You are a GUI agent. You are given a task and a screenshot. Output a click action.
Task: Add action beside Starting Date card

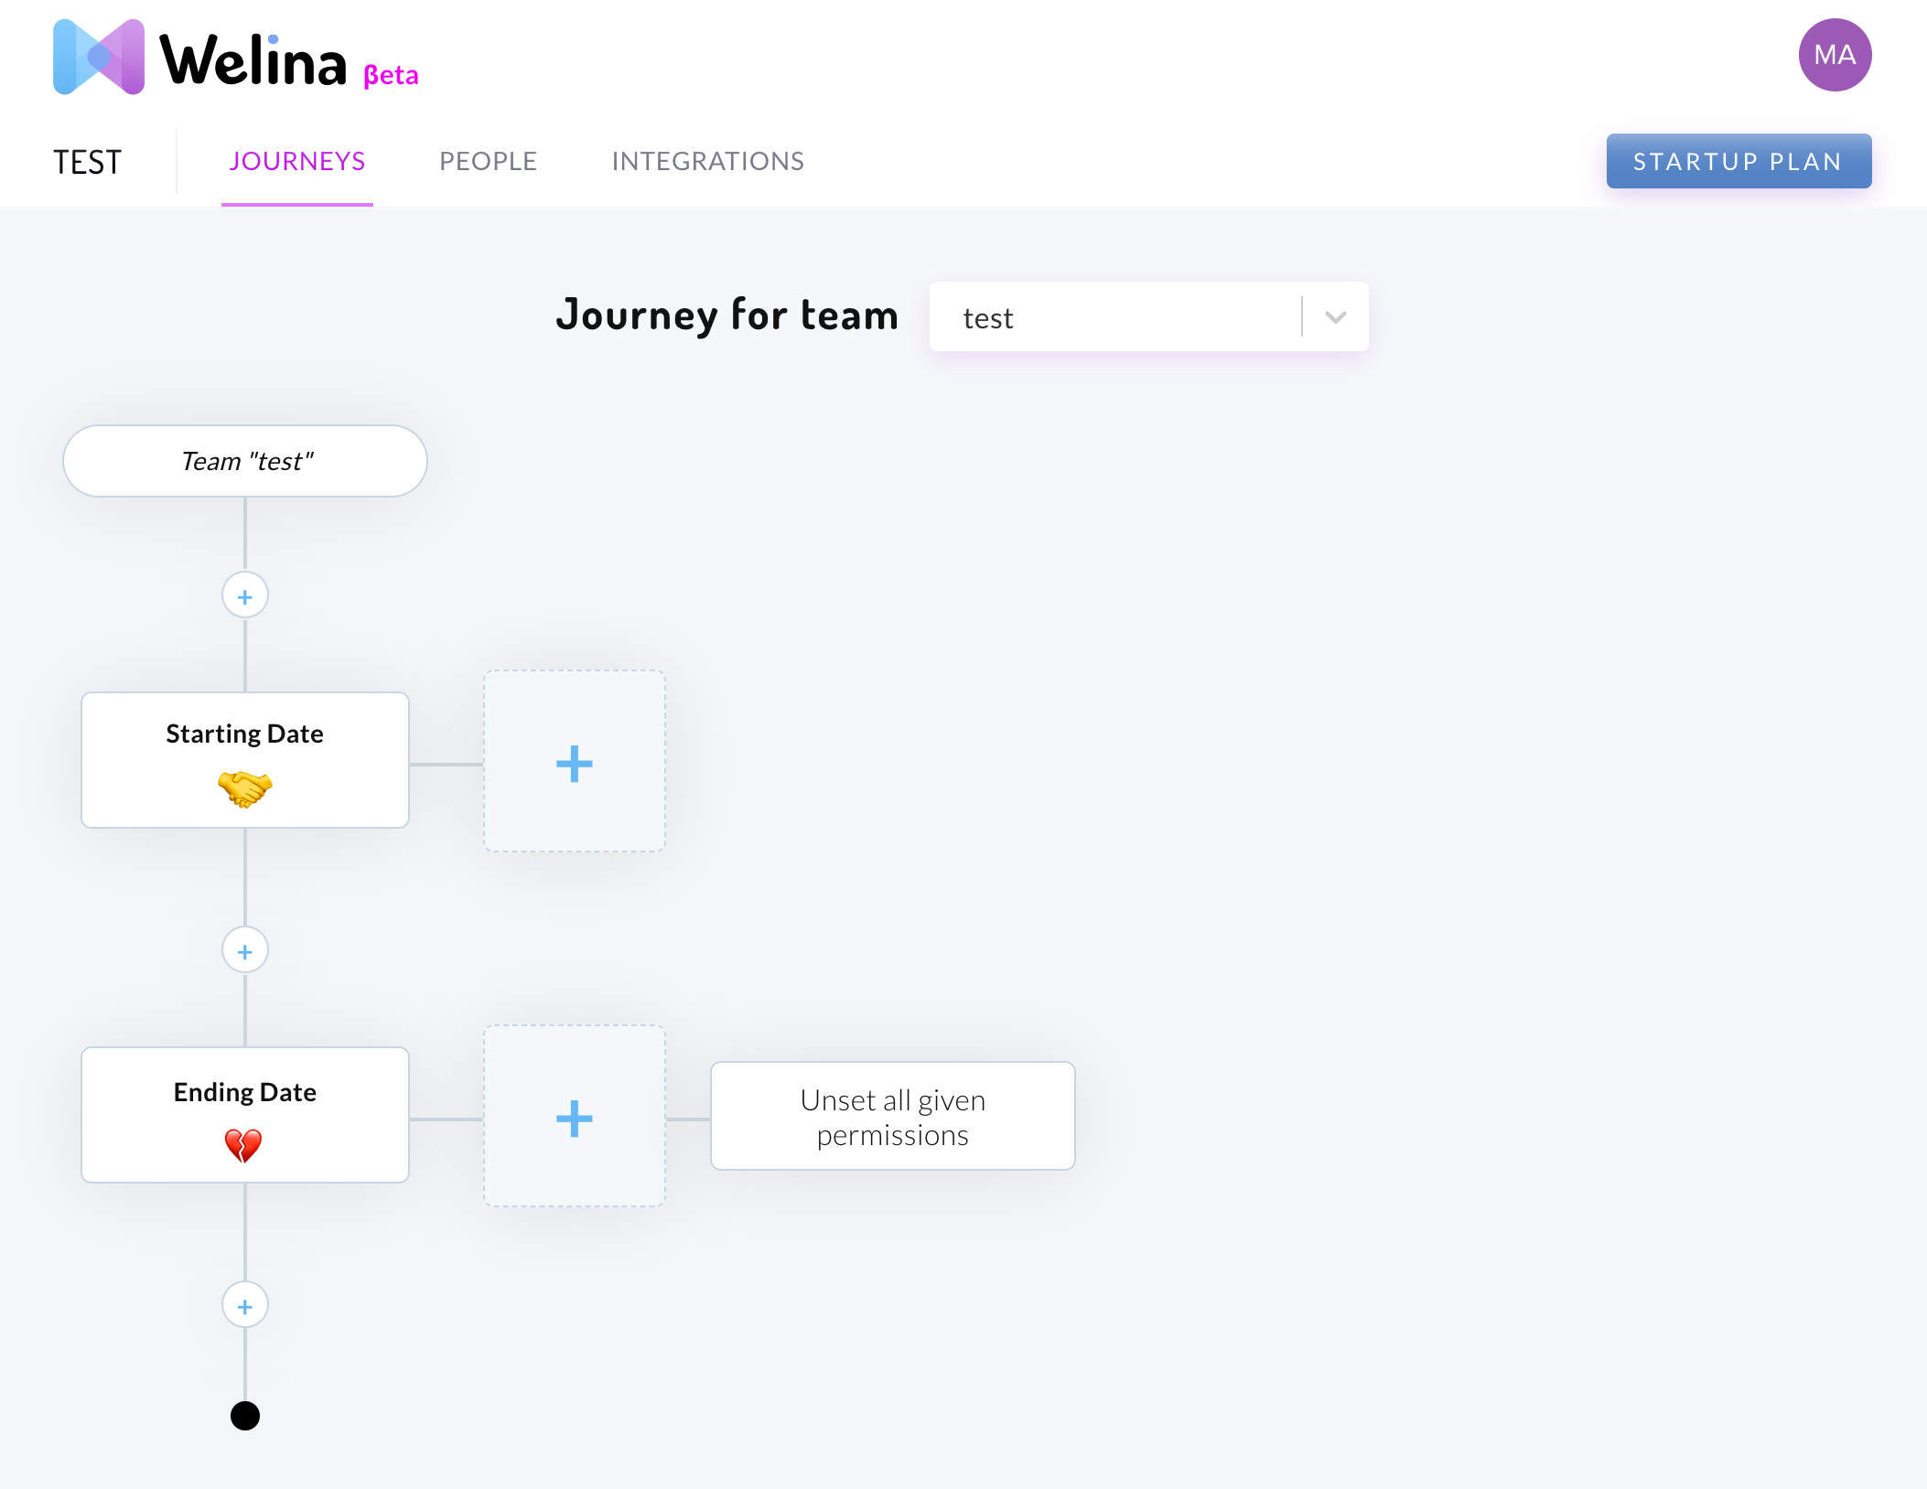575,763
